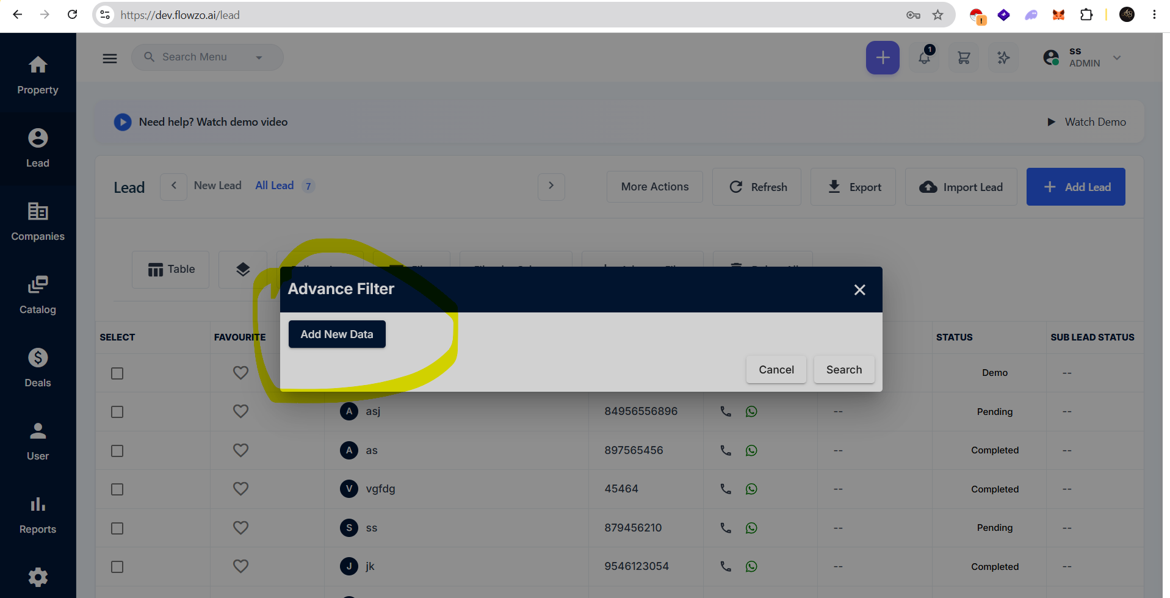The image size is (1170, 598).
Task: Tick the checkbox in the Demo status row
Action: (117, 373)
